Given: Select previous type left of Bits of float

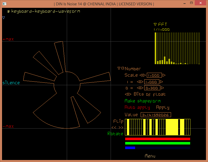Looking at the screenshot, I should pos(126,94).
